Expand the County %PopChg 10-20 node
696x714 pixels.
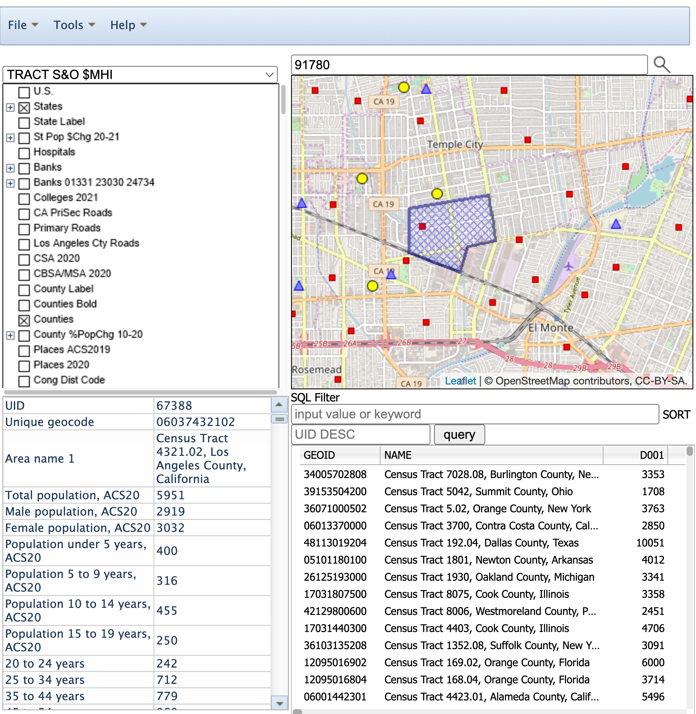[x=11, y=336]
